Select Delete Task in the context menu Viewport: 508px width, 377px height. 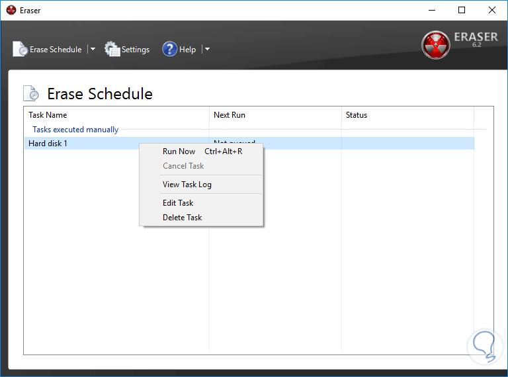202,218
